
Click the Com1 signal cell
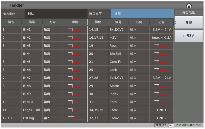click(119, 110)
